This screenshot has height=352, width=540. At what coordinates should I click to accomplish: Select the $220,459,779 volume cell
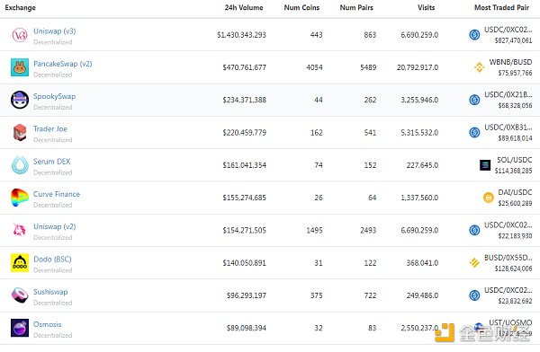pos(244,133)
